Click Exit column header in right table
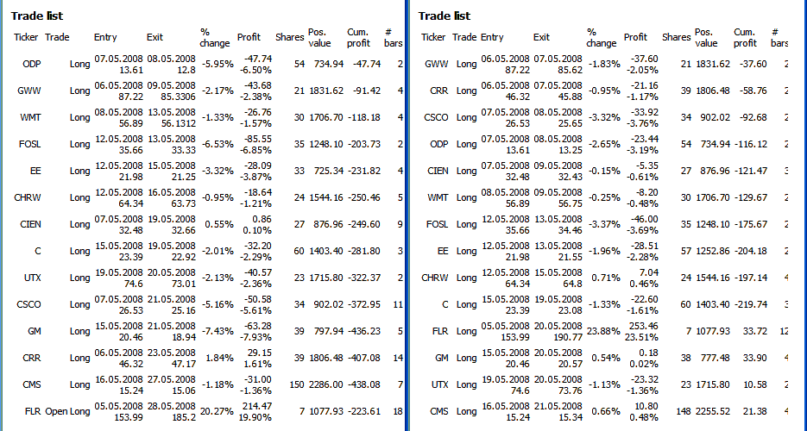The width and height of the screenshot is (807, 431). coord(541,37)
